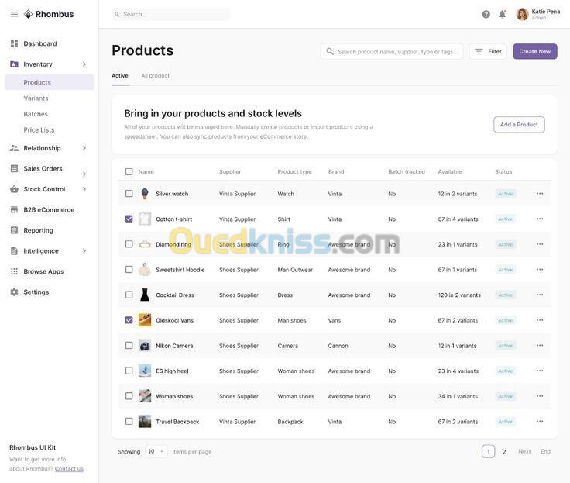The image size is (570, 483).
Task: Check the Diamond ring row checkbox
Action: click(x=129, y=244)
